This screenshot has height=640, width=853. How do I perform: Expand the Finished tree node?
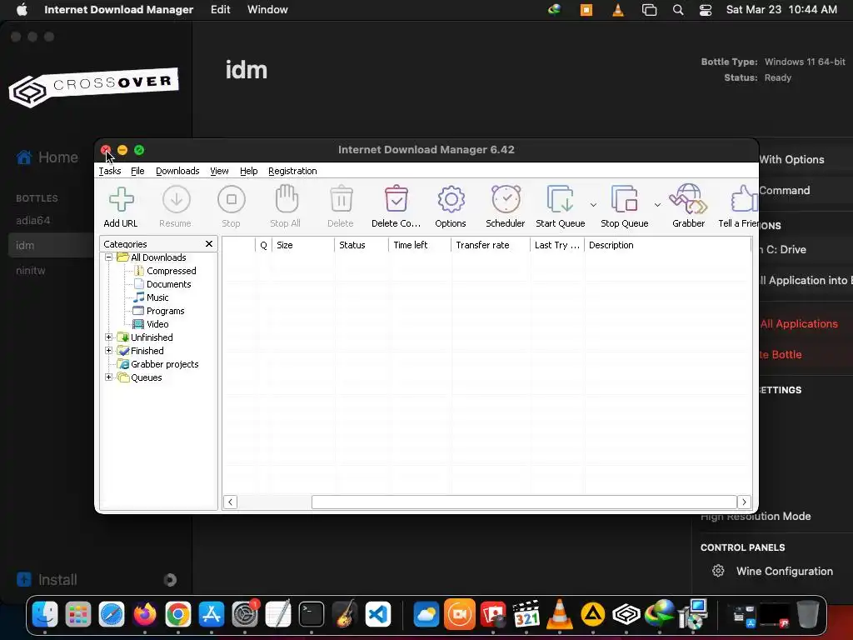(109, 351)
